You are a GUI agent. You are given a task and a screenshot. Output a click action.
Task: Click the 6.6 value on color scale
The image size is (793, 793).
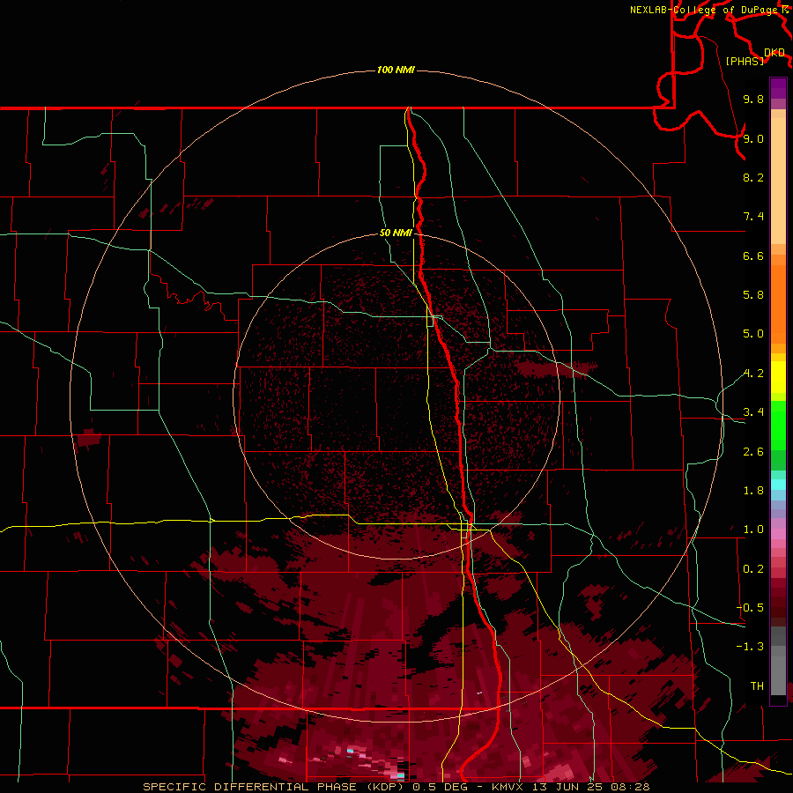[x=753, y=256]
